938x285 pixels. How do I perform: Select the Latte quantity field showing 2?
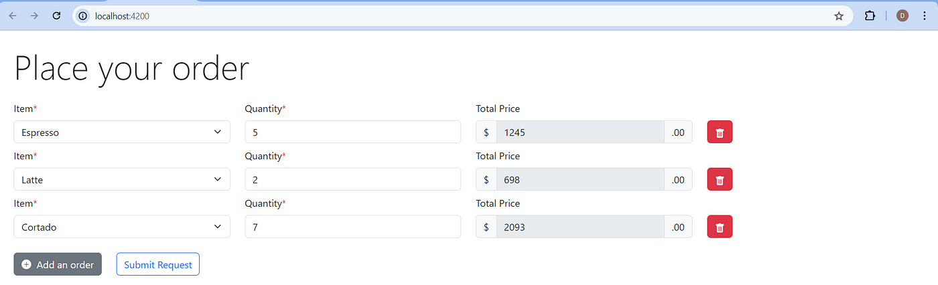[x=353, y=179]
